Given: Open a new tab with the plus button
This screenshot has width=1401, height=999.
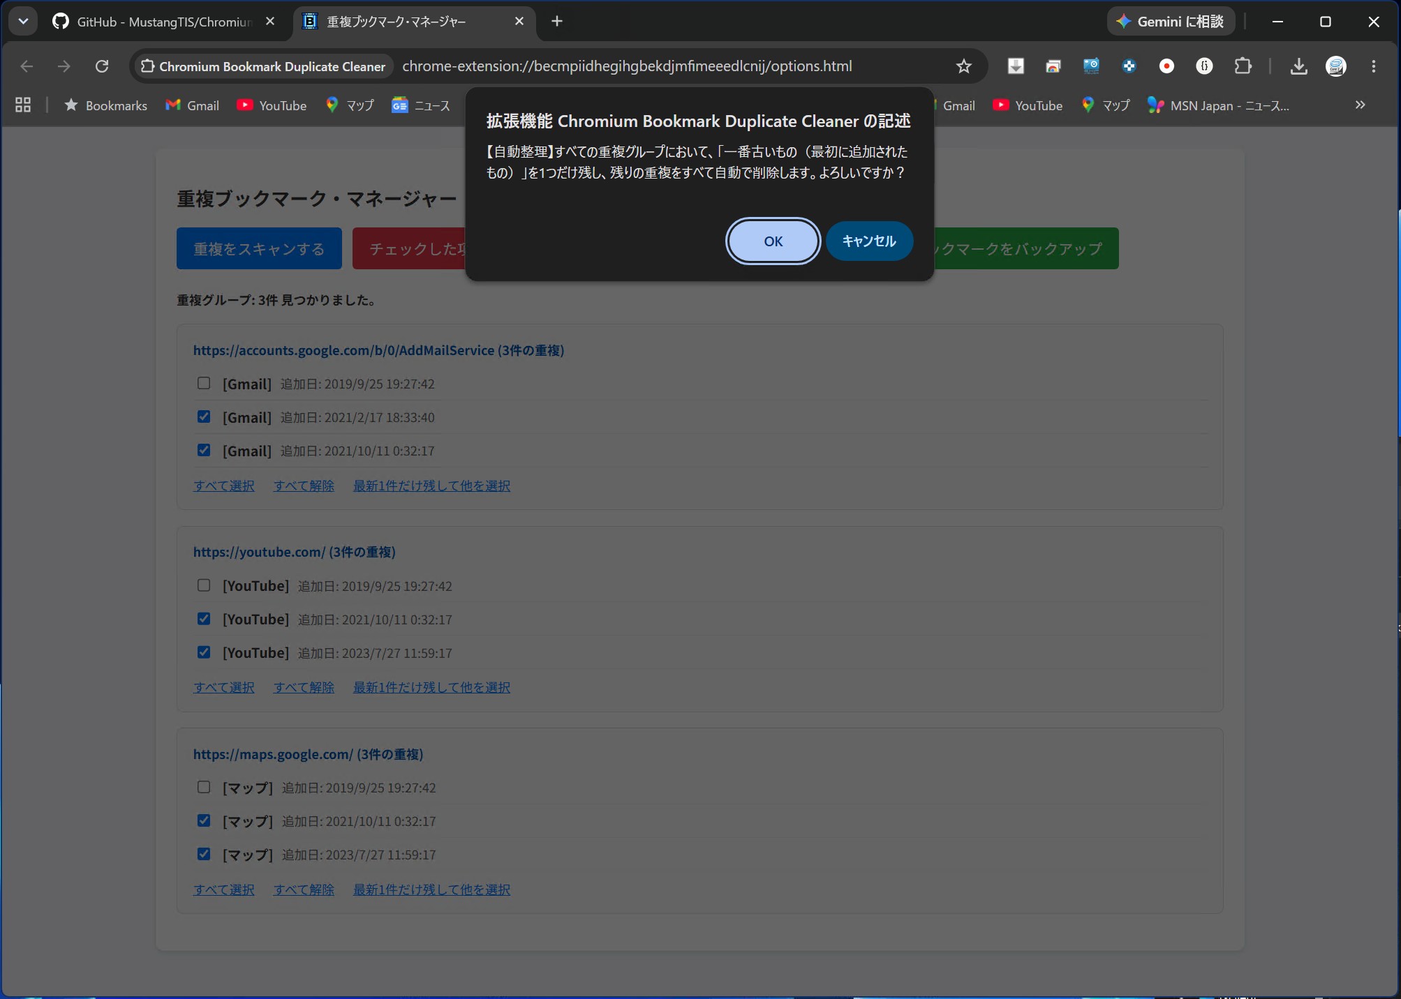Looking at the screenshot, I should click(x=557, y=22).
